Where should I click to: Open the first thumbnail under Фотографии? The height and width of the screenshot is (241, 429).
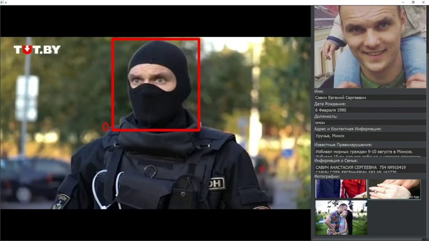[x=341, y=189]
